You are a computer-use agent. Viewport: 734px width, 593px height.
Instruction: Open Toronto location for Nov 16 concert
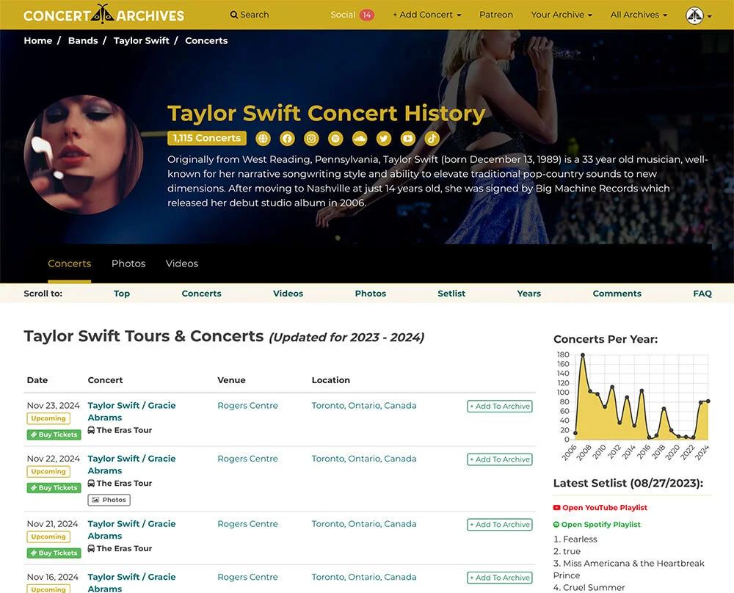(x=364, y=577)
